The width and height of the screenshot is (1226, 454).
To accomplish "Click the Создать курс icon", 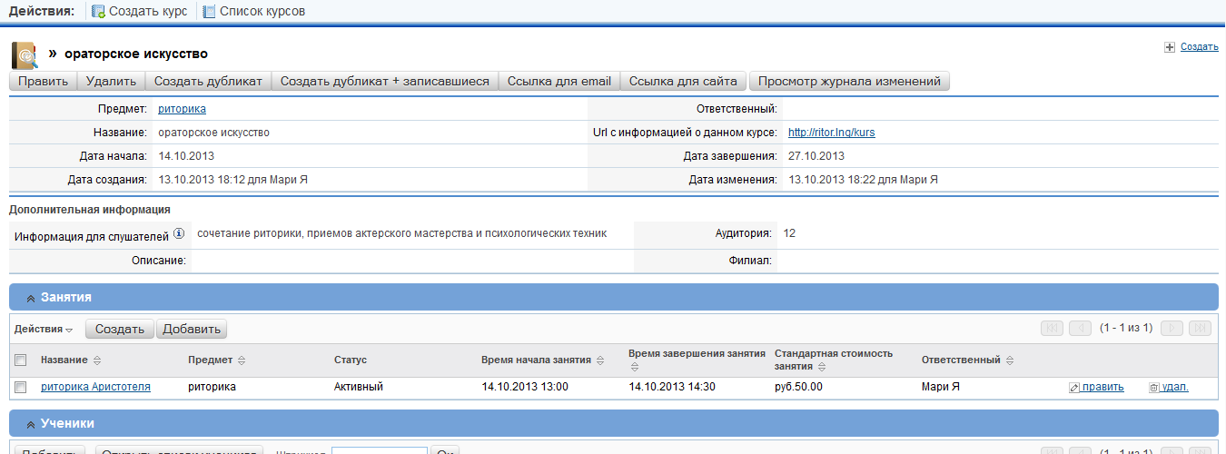I will coord(98,12).
